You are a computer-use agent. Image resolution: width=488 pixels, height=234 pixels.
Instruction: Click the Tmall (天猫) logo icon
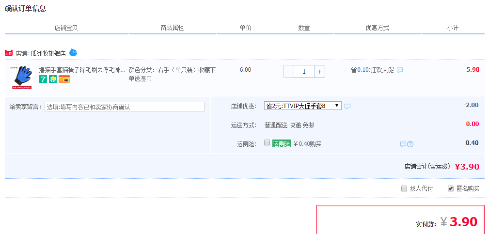point(9,53)
